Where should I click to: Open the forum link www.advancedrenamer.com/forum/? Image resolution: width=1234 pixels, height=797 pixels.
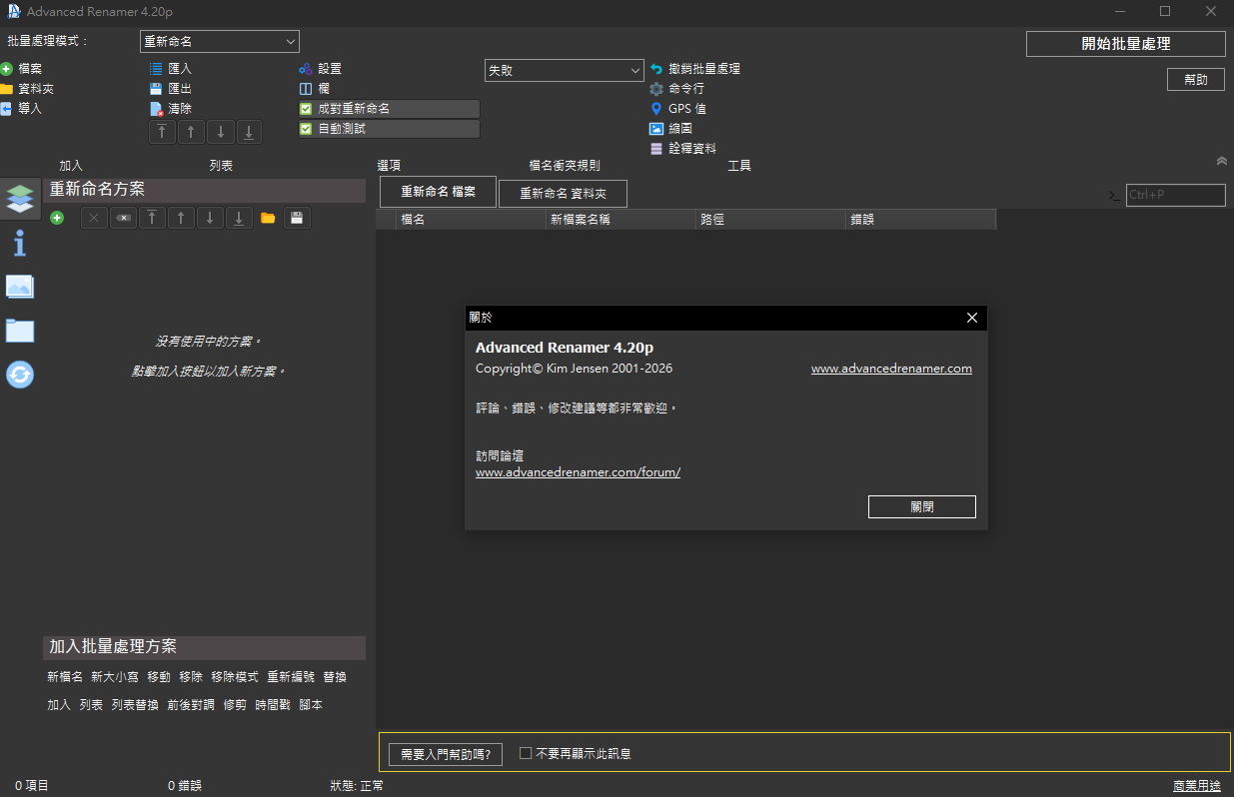tap(578, 472)
